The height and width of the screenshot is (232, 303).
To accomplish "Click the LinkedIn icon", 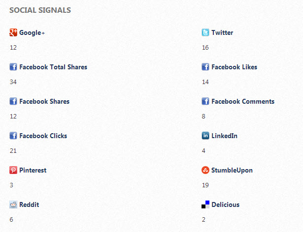I will 205,136.
